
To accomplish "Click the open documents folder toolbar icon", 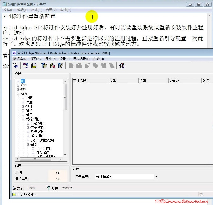I will 34,65.
